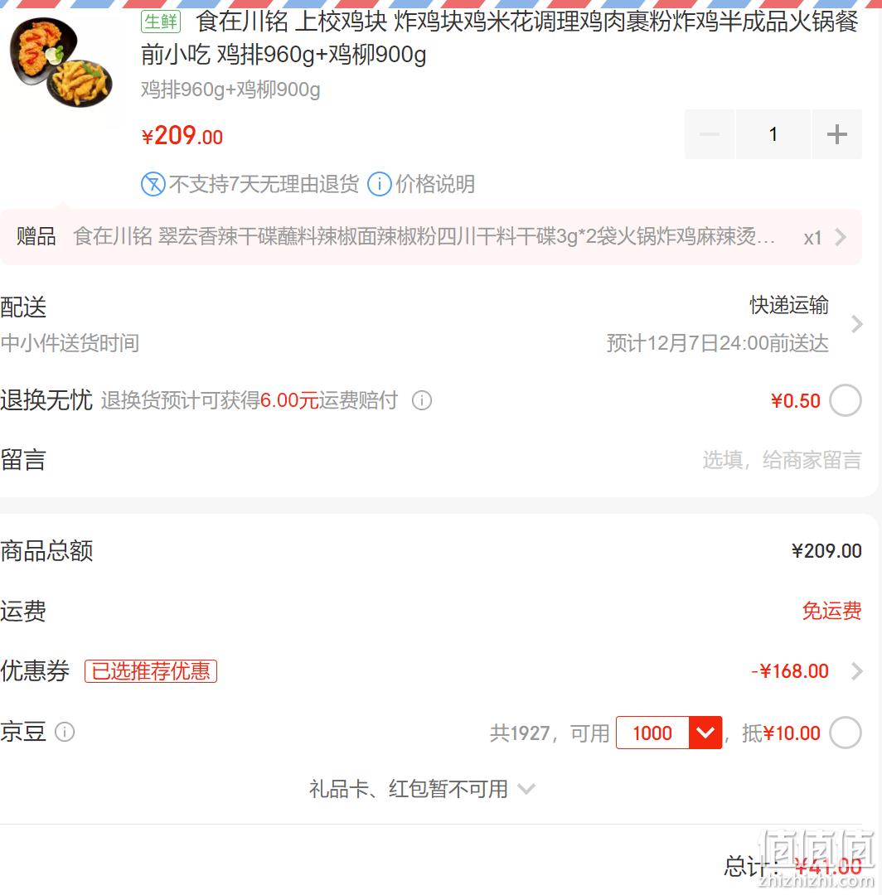Viewport: 882px width, 895px height.
Task: Click the 价格说明 link text
Action: pyautogui.click(x=435, y=184)
